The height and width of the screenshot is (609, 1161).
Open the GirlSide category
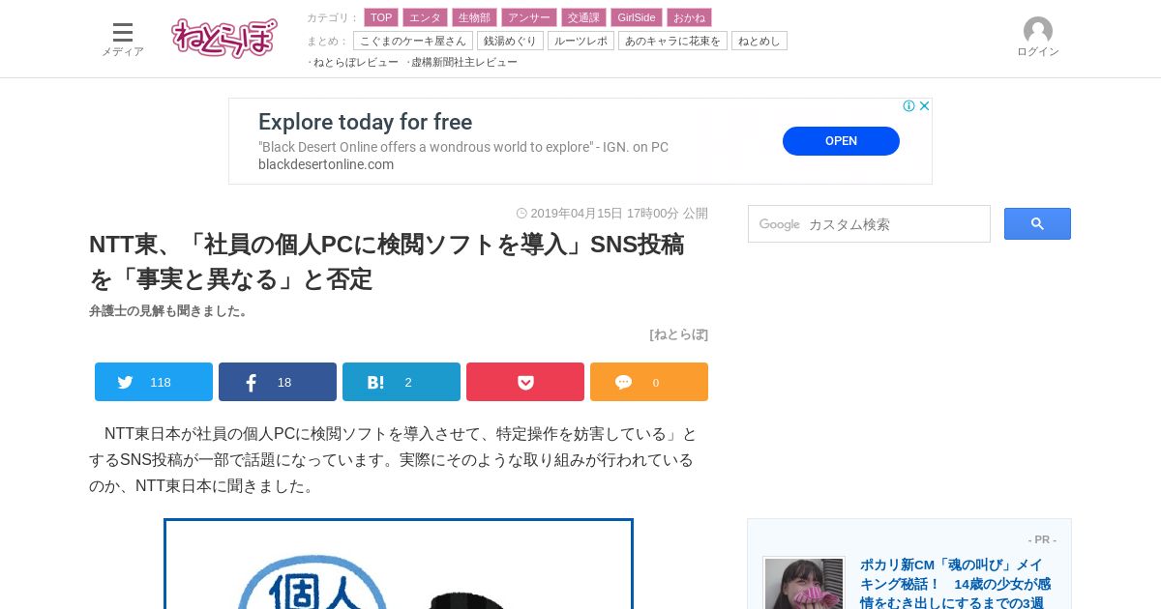637,17
